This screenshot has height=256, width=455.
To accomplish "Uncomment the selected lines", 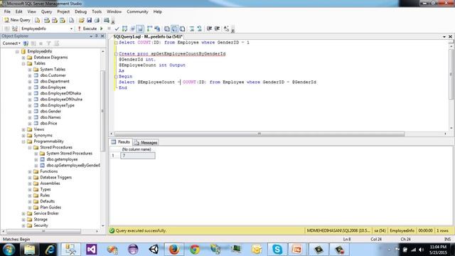I will [x=199, y=28].
